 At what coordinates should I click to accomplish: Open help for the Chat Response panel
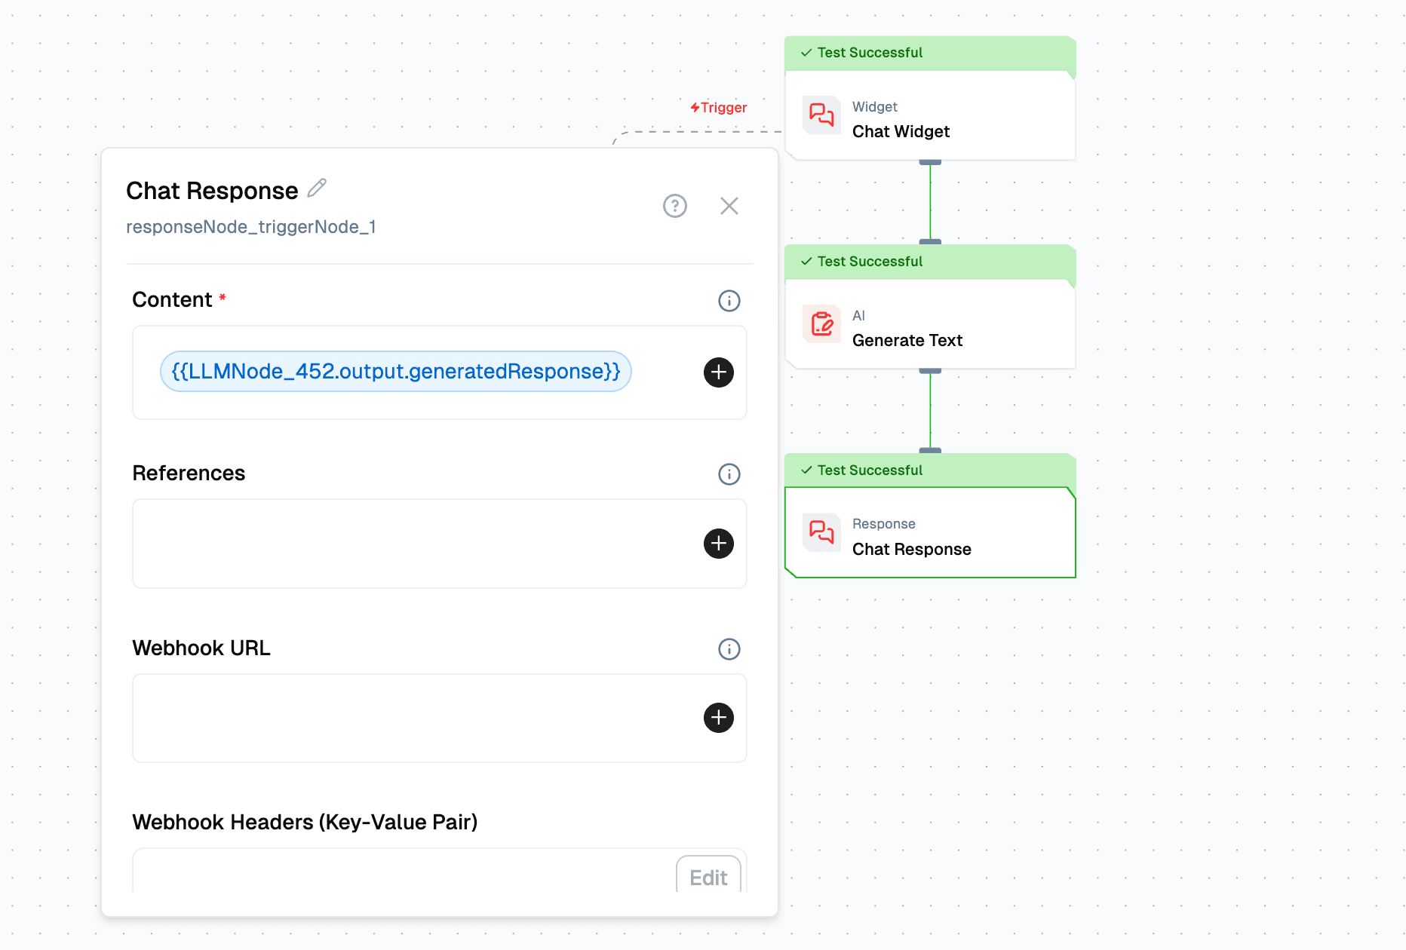674,206
